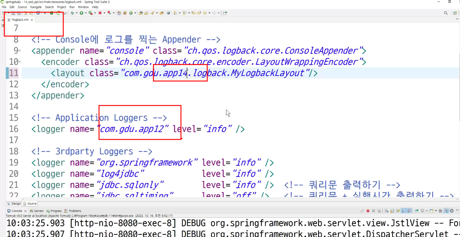Collapse the appender element on line 9

pyautogui.click(x=20, y=51)
